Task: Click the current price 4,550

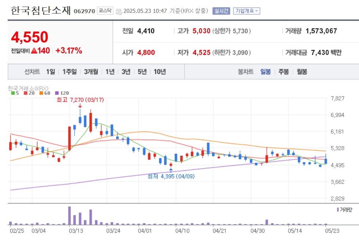Action: pos(29,37)
